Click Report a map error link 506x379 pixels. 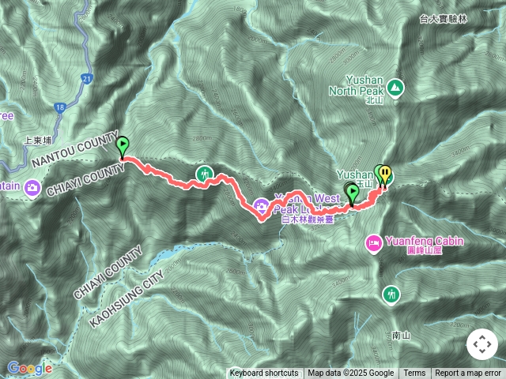(x=467, y=373)
